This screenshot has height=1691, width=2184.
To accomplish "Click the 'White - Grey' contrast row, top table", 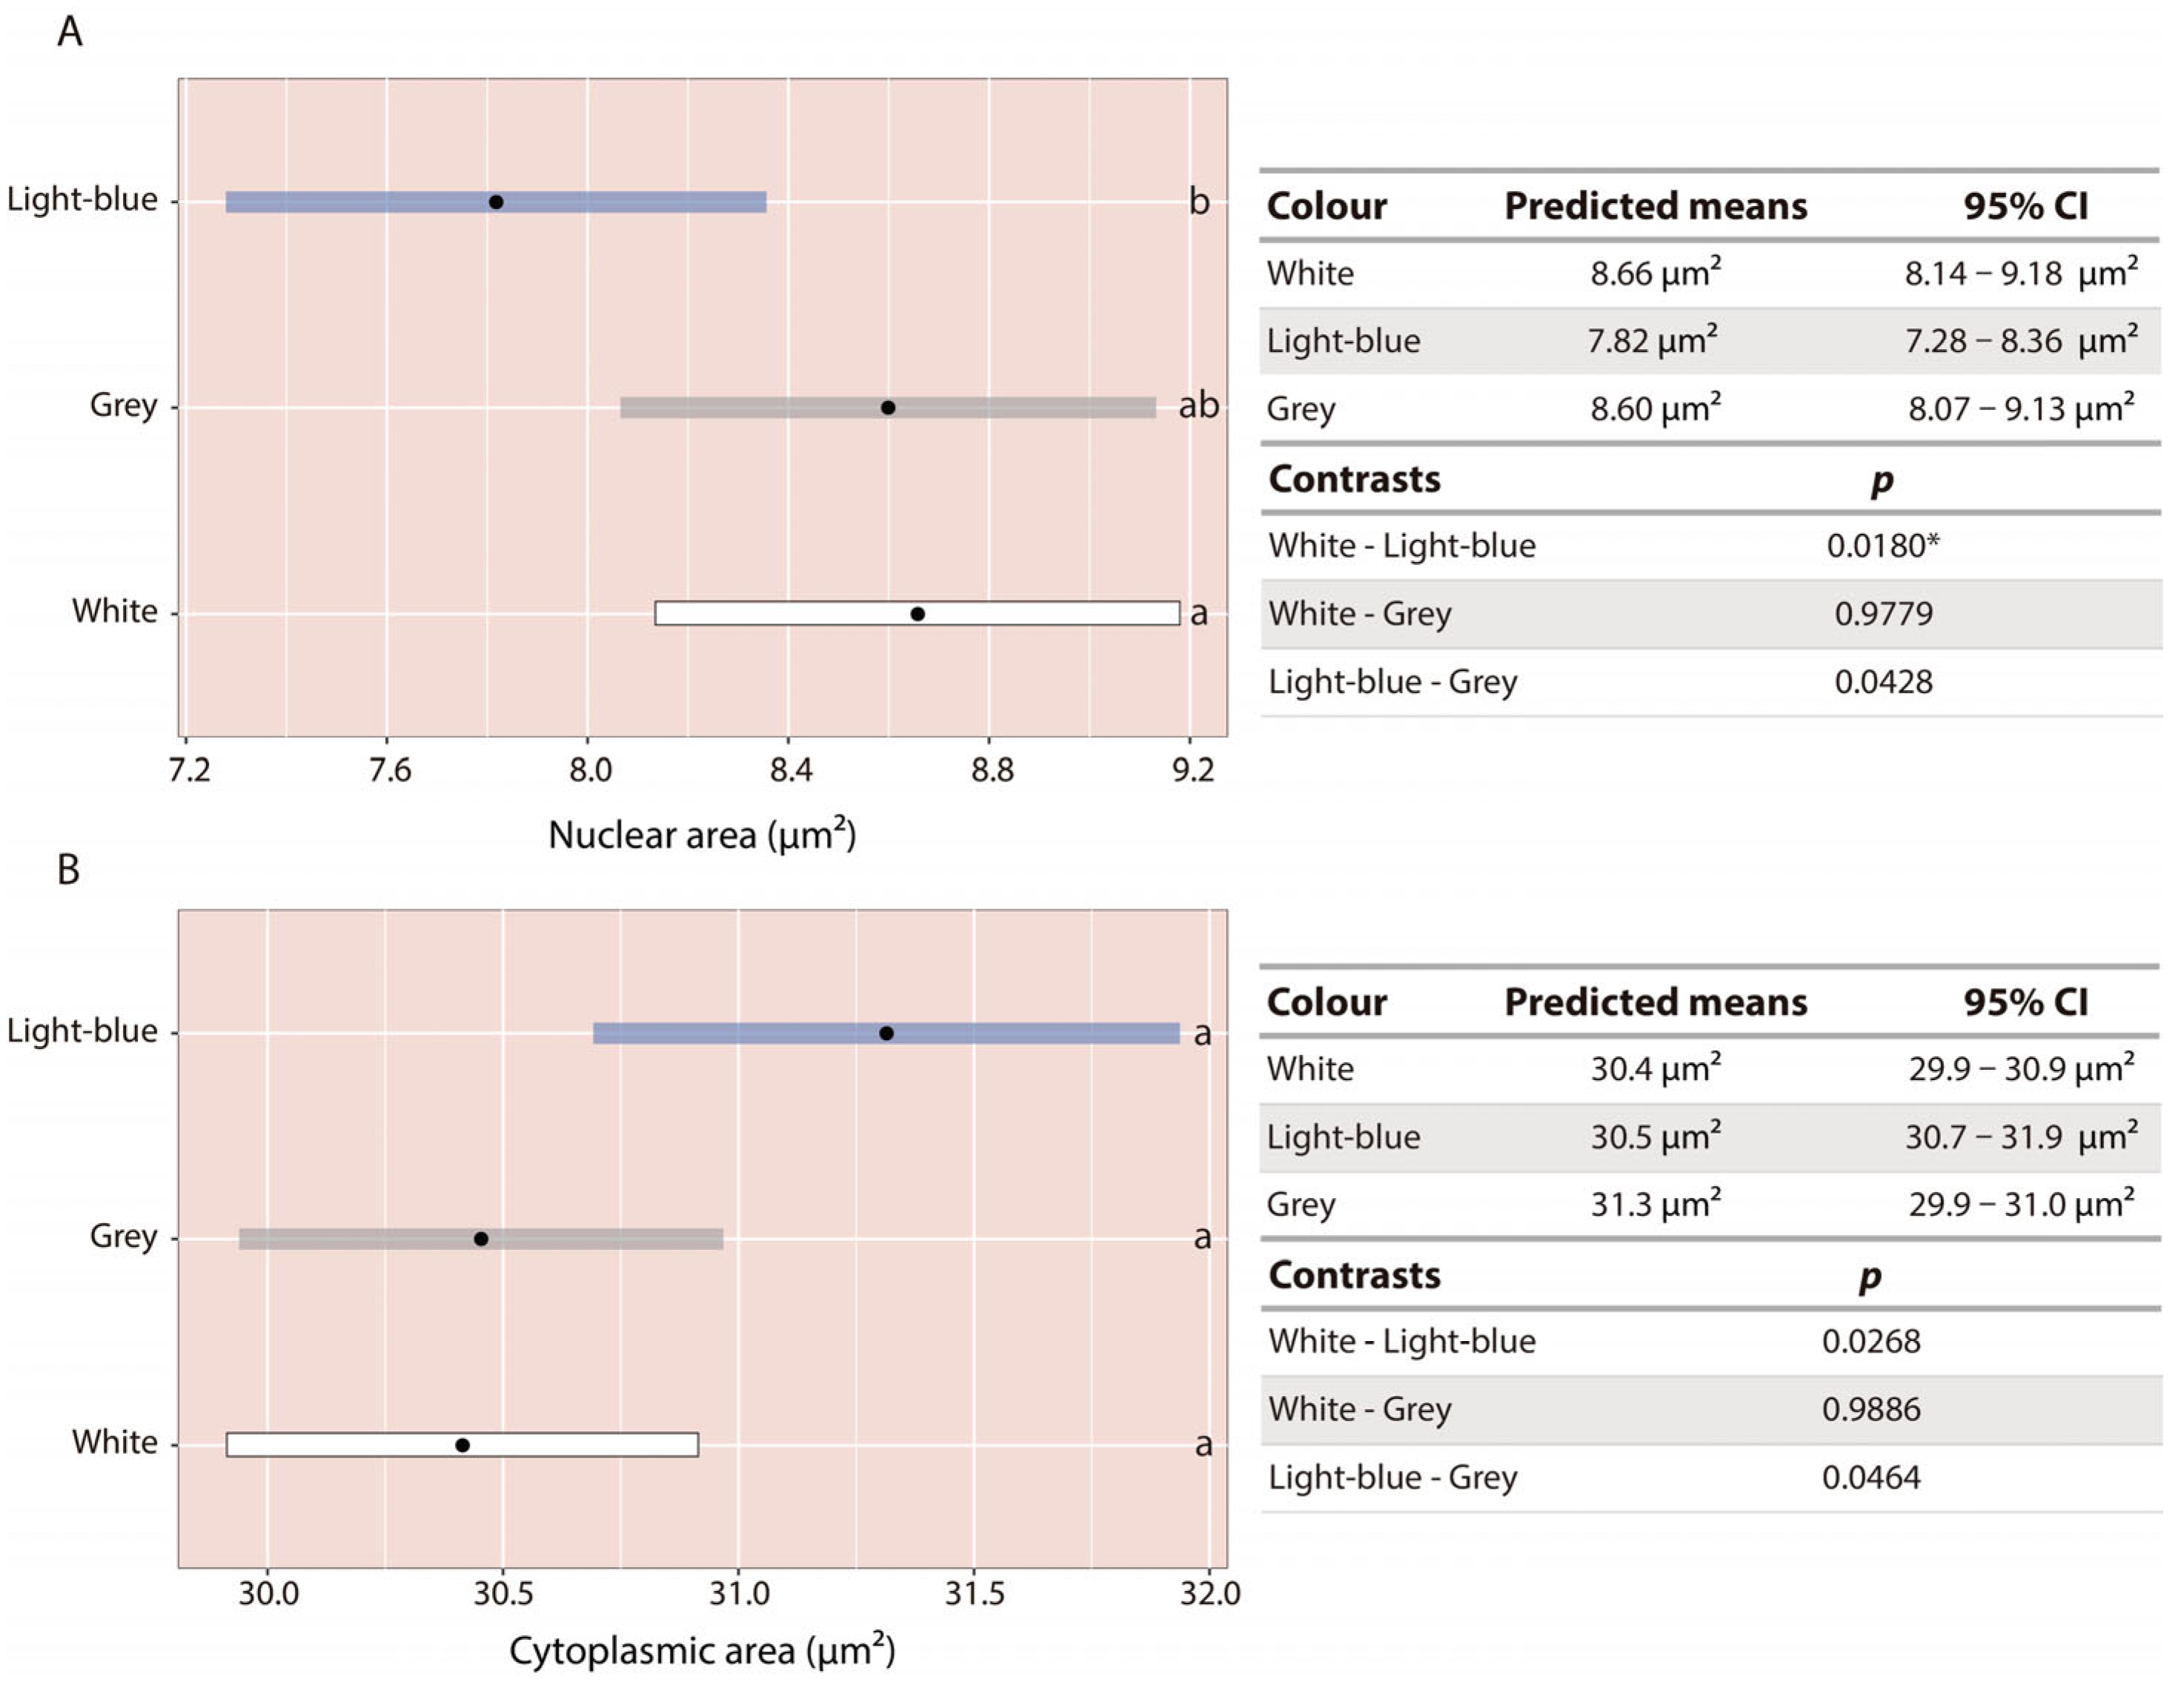I will 1710,613.
